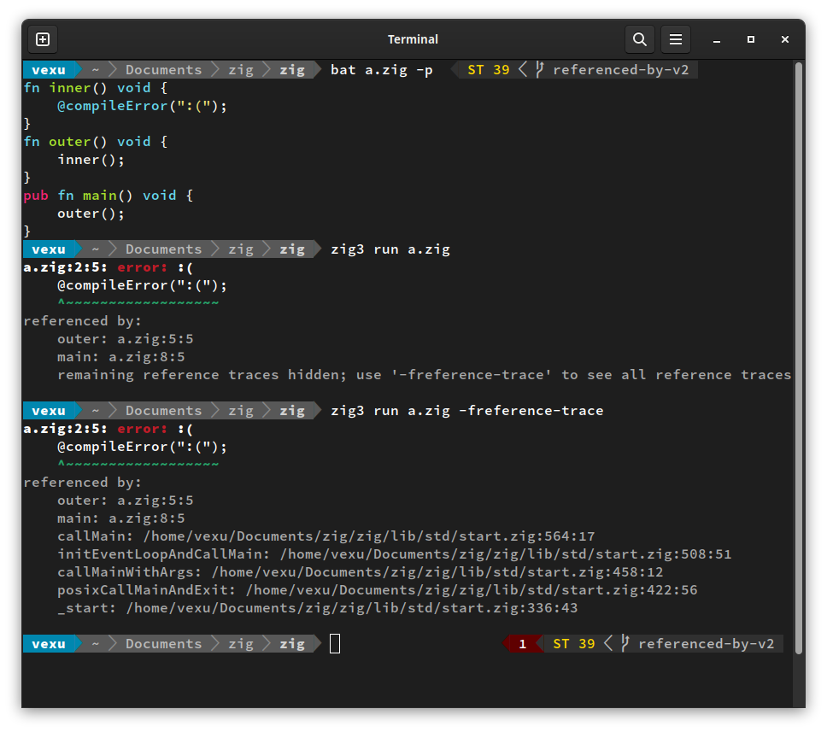827x732 pixels.
Task: Click the Documents path segment
Action: coord(162,69)
